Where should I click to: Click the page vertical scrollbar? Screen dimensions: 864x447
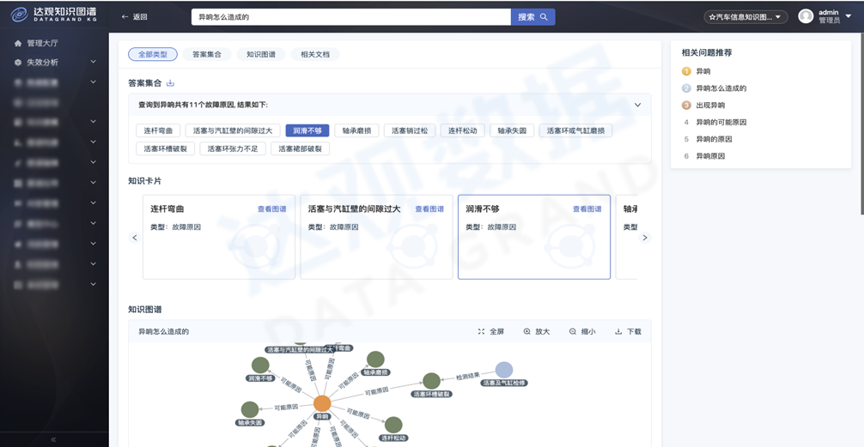(x=861, y=124)
